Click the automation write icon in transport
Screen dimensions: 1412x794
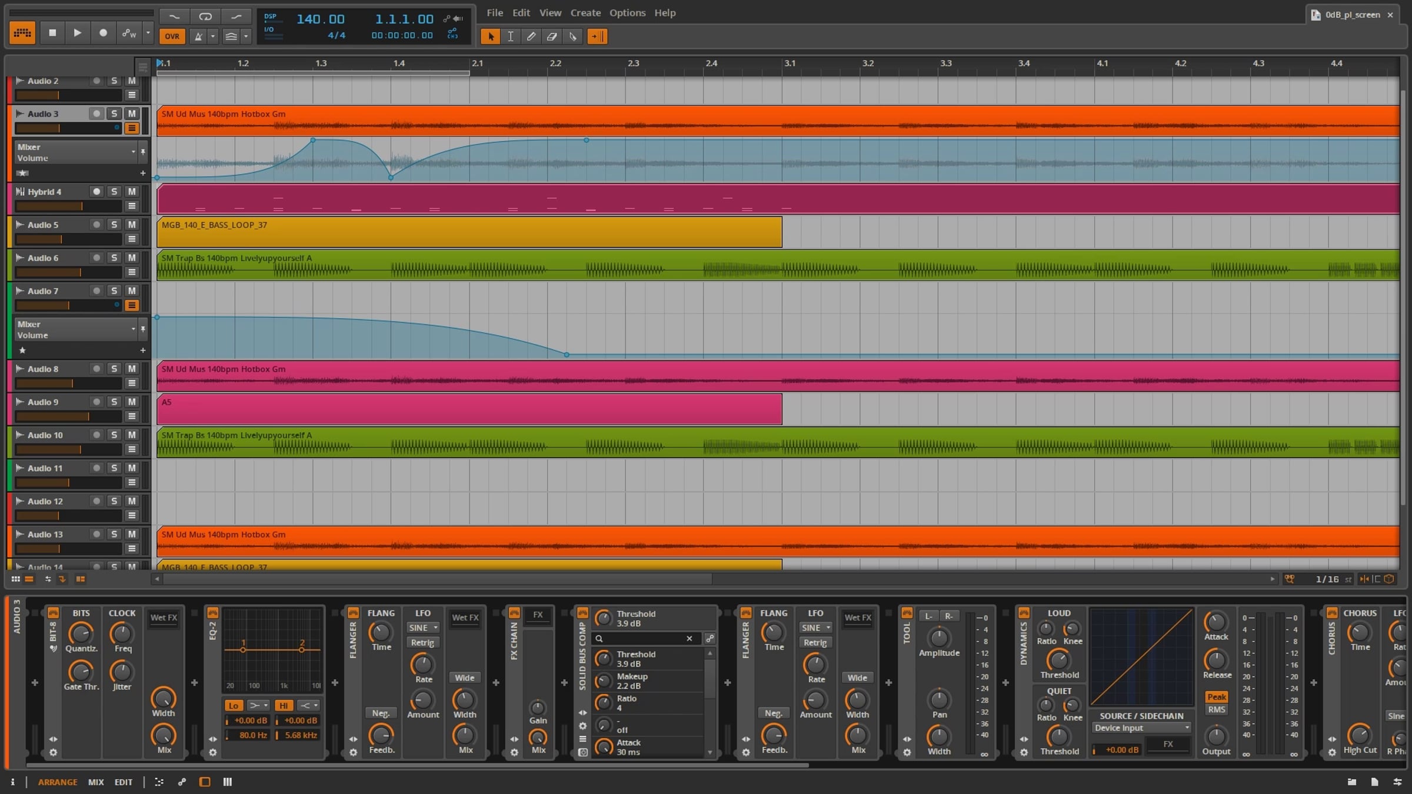coord(129,34)
